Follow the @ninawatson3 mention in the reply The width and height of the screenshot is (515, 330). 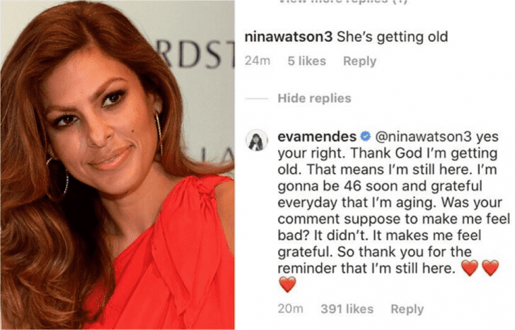423,136
